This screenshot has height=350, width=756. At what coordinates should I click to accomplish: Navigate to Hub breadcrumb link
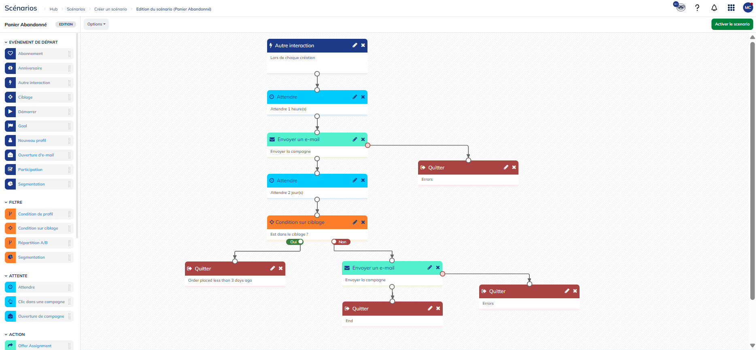tap(53, 9)
